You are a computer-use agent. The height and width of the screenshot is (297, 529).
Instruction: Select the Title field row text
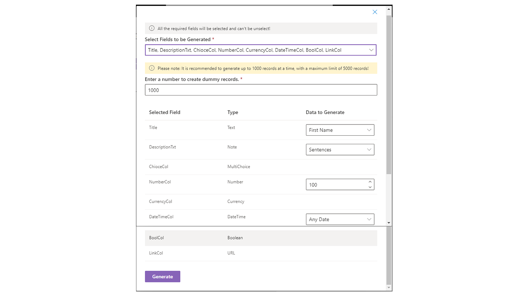pos(153,127)
